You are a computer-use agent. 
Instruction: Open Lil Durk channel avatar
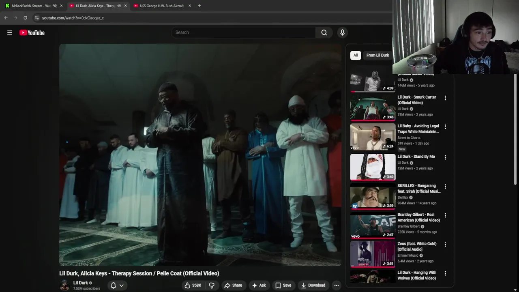(64, 286)
